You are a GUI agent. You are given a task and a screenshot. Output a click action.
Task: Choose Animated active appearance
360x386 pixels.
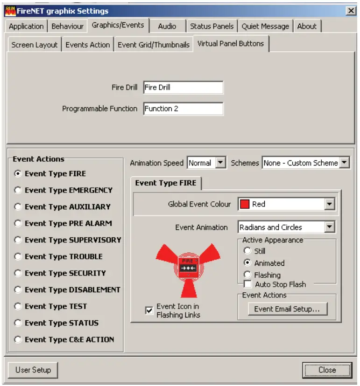pyautogui.click(x=247, y=262)
